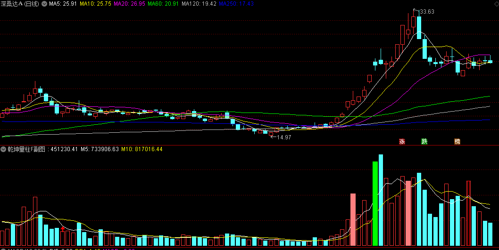499x250 pixels.
Task: Open dropdown beside 乾坤里柱F副图 indicator
Action: click(x=3, y=149)
